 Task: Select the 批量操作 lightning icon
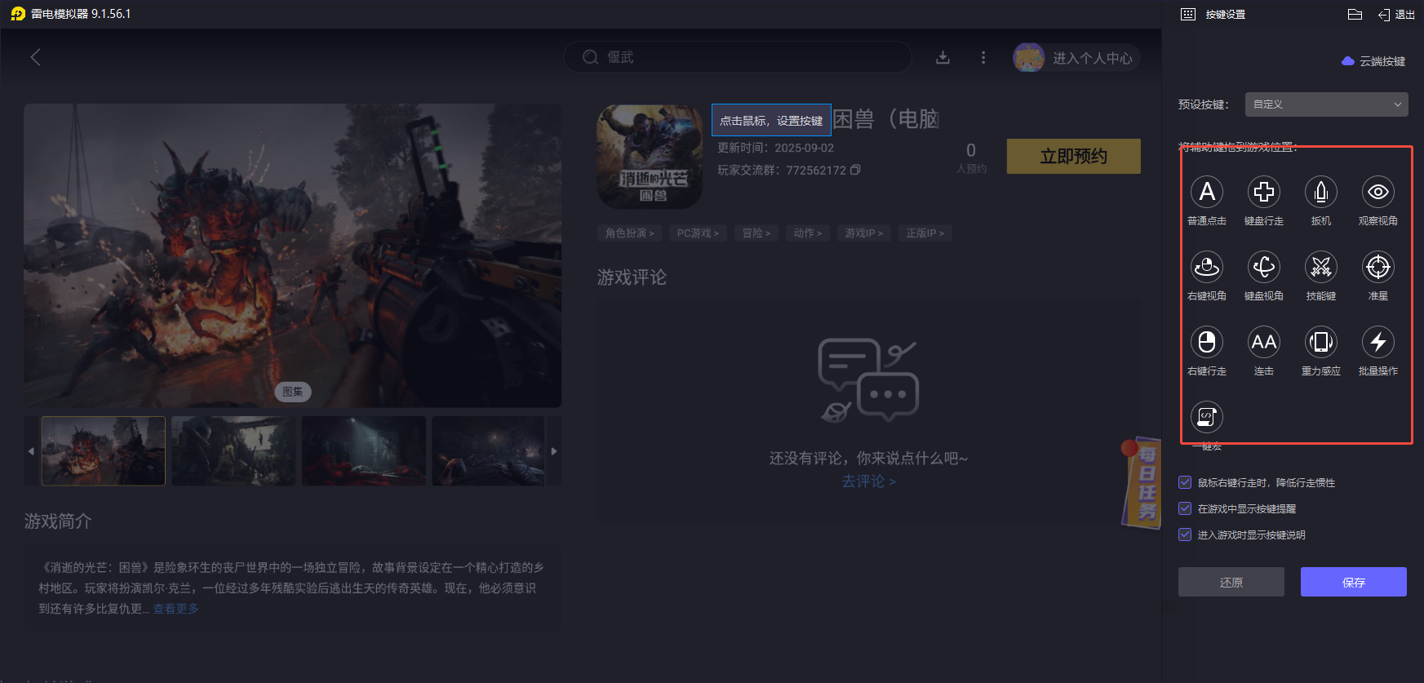click(x=1378, y=342)
